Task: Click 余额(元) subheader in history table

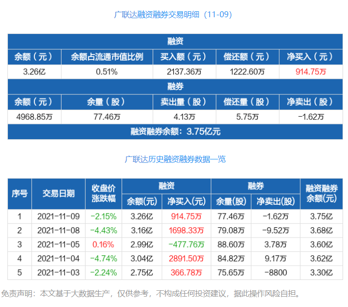Action: click(142, 202)
